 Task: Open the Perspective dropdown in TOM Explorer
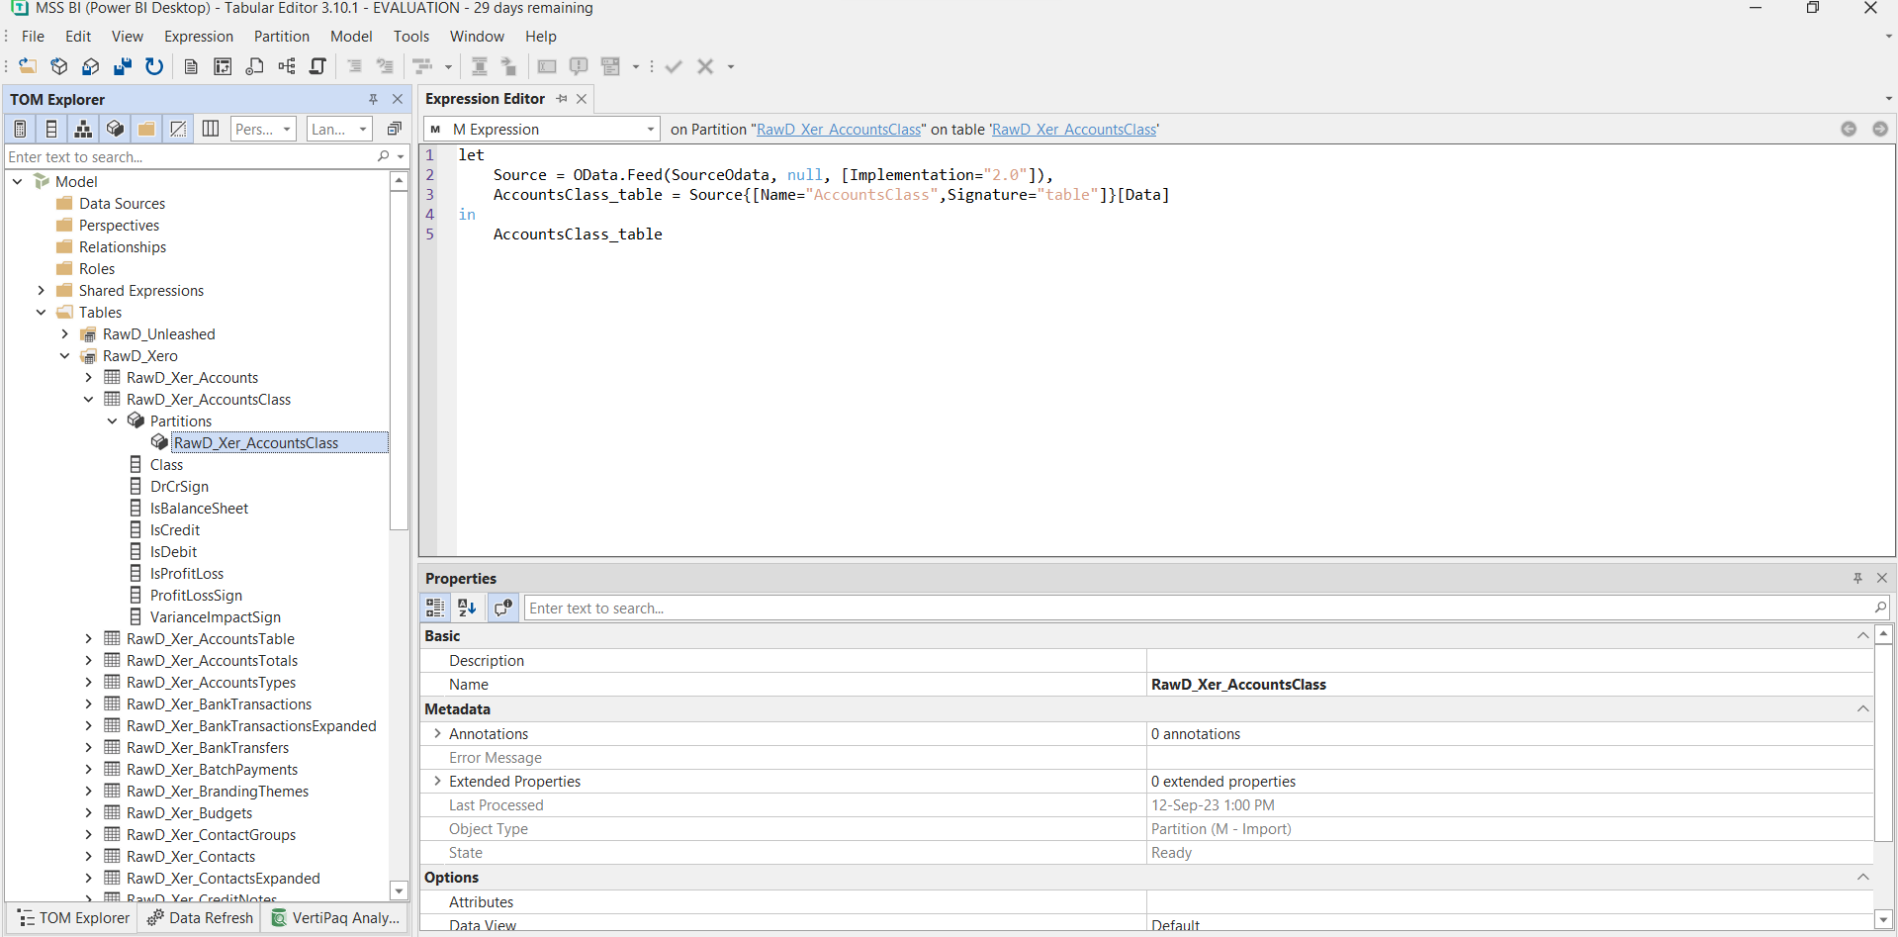(x=263, y=129)
